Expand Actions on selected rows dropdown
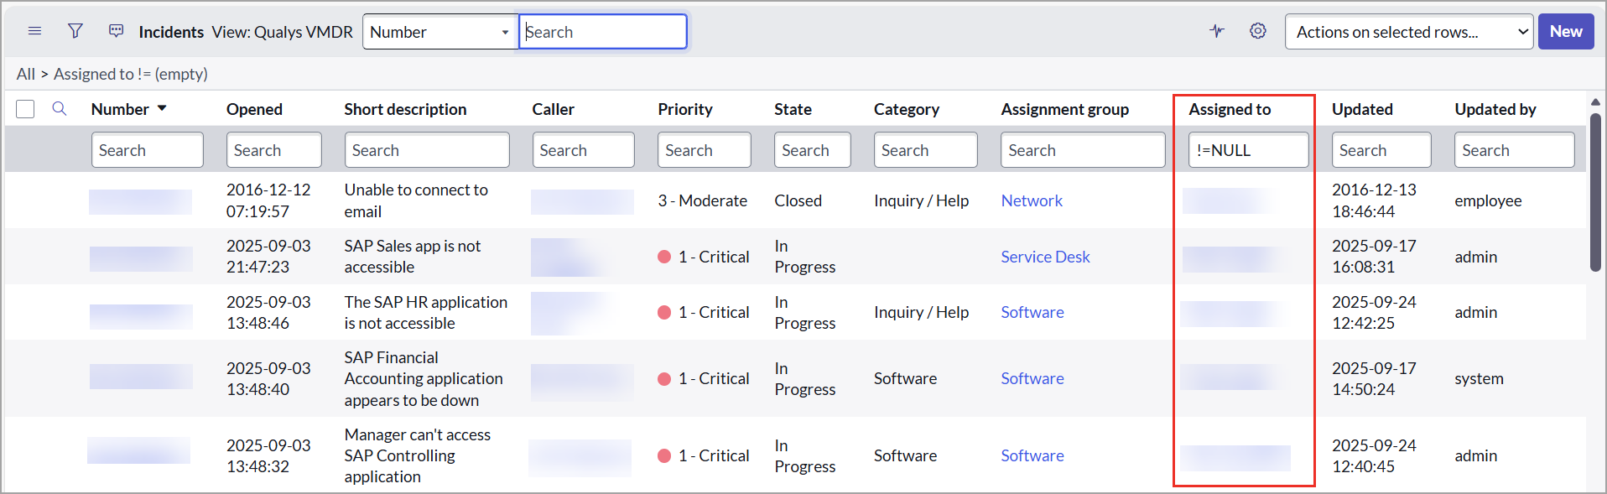Viewport: 1607px width, 494px height. [x=1409, y=32]
